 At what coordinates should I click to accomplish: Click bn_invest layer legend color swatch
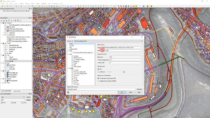[8, 65]
